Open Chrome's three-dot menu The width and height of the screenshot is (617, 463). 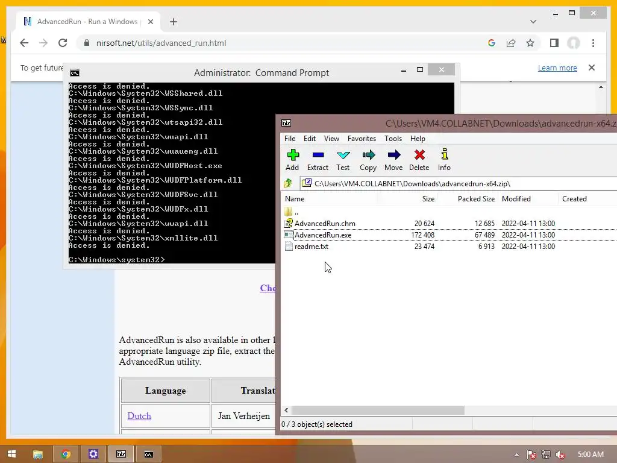pos(593,43)
